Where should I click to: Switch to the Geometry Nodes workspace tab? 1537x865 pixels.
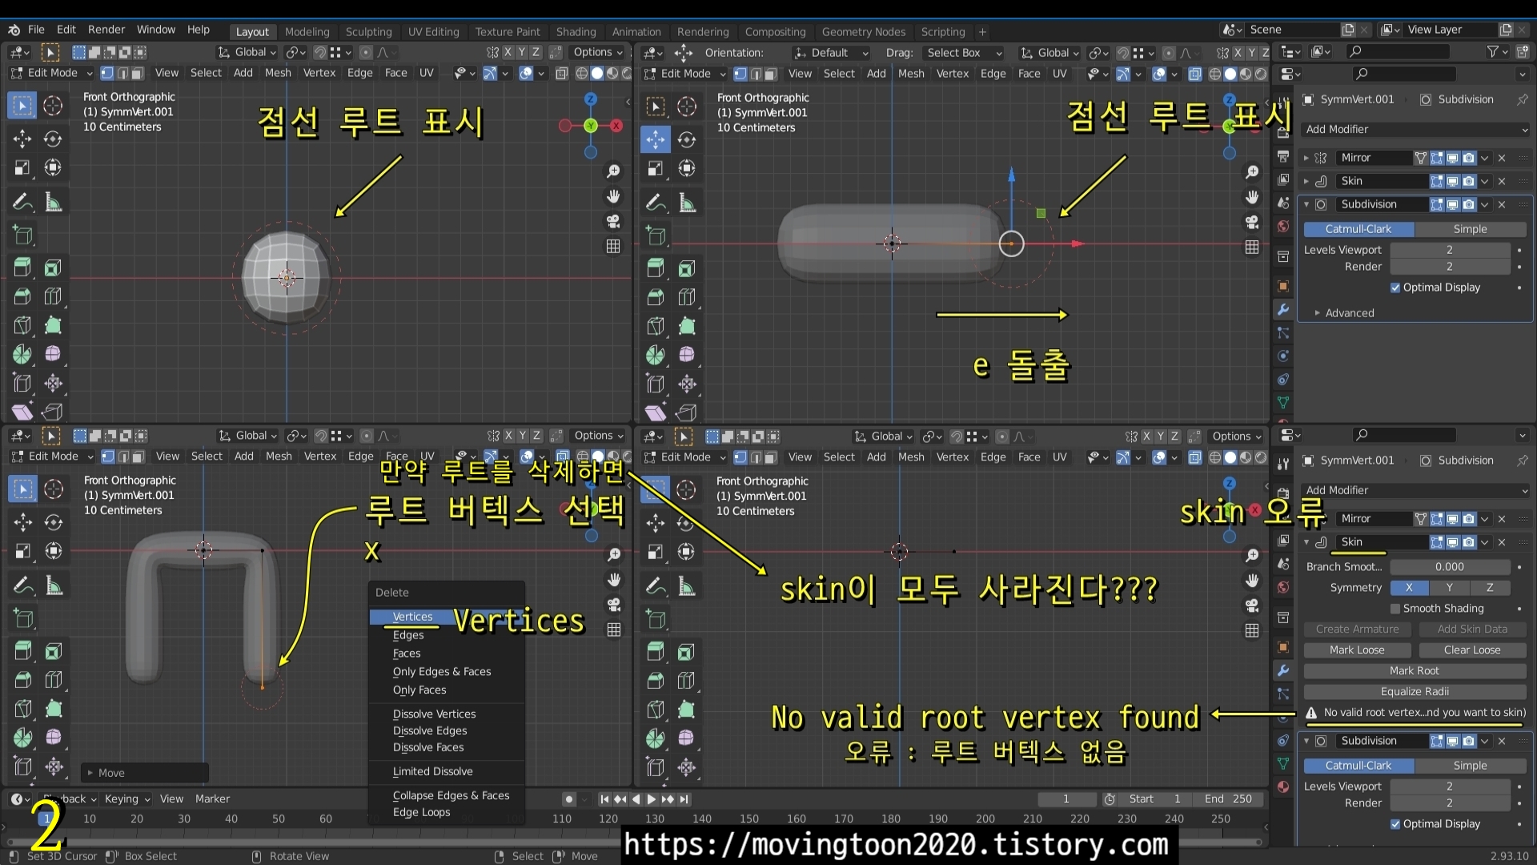(863, 32)
